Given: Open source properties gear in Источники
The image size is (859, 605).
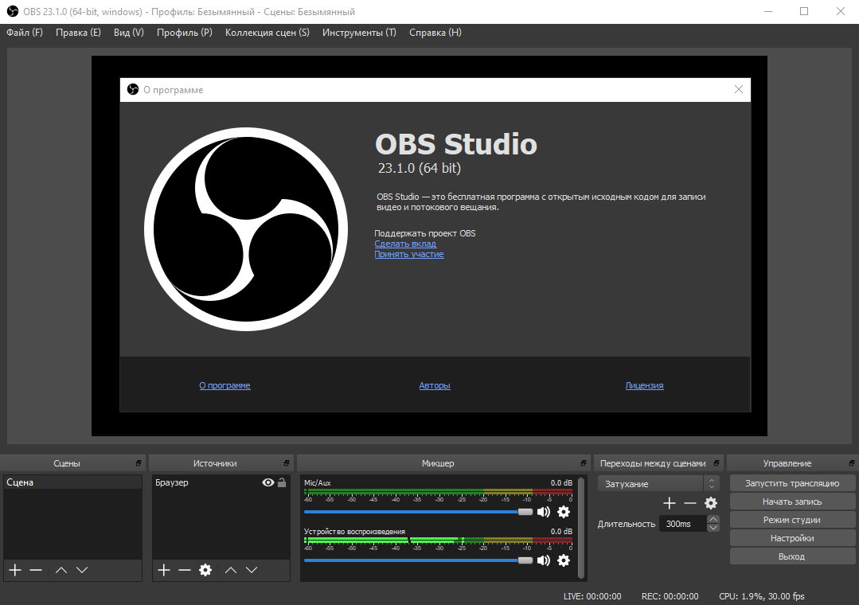Looking at the screenshot, I should pyautogui.click(x=205, y=571).
